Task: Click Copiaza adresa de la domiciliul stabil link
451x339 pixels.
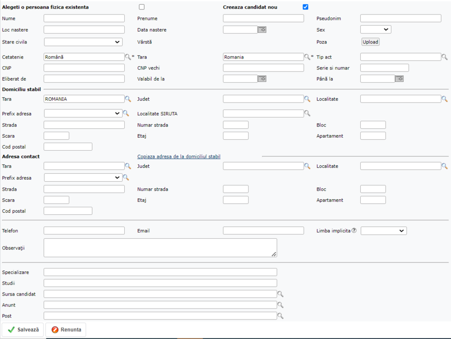Action: point(179,157)
